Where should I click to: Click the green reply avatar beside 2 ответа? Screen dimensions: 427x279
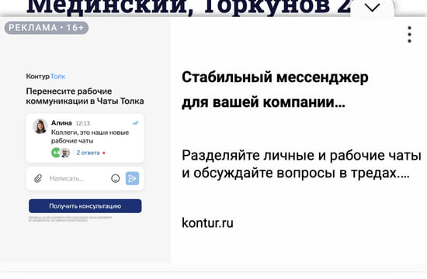(56, 153)
